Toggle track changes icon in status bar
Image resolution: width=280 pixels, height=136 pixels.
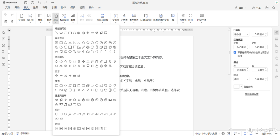pos(235,133)
